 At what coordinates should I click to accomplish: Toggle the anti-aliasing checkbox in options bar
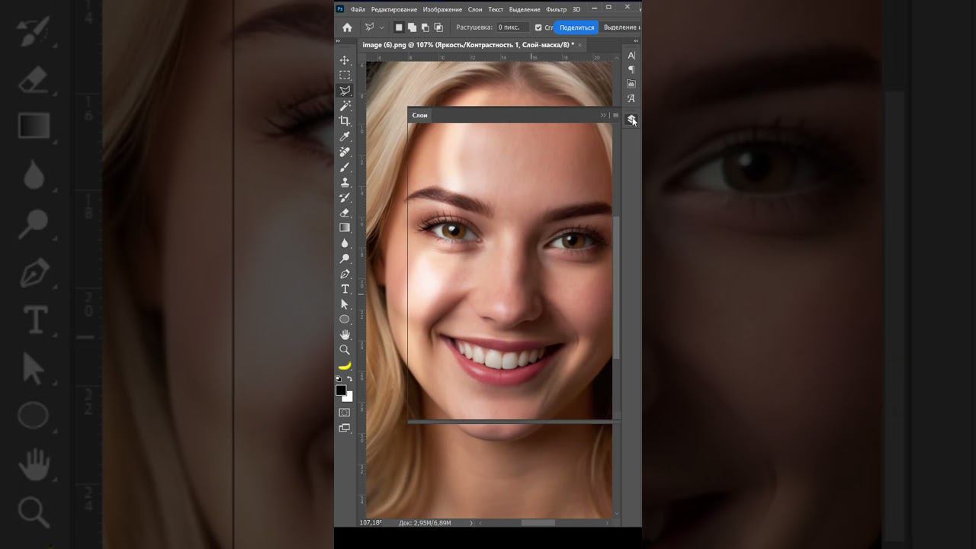coord(538,27)
